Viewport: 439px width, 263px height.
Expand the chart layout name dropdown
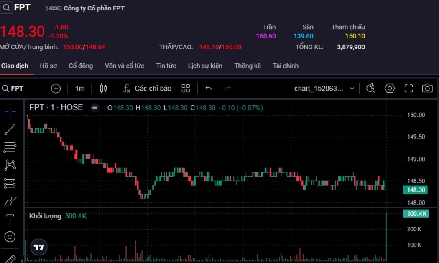pyautogui.click(x=352, y=89)
